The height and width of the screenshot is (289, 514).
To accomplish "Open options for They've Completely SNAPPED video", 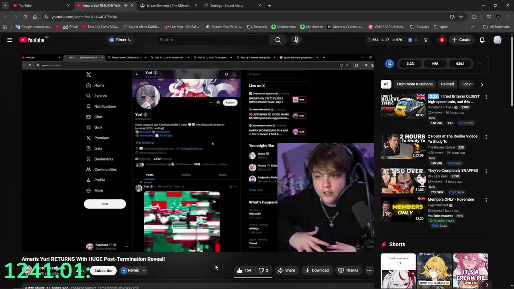I will 486,171.
